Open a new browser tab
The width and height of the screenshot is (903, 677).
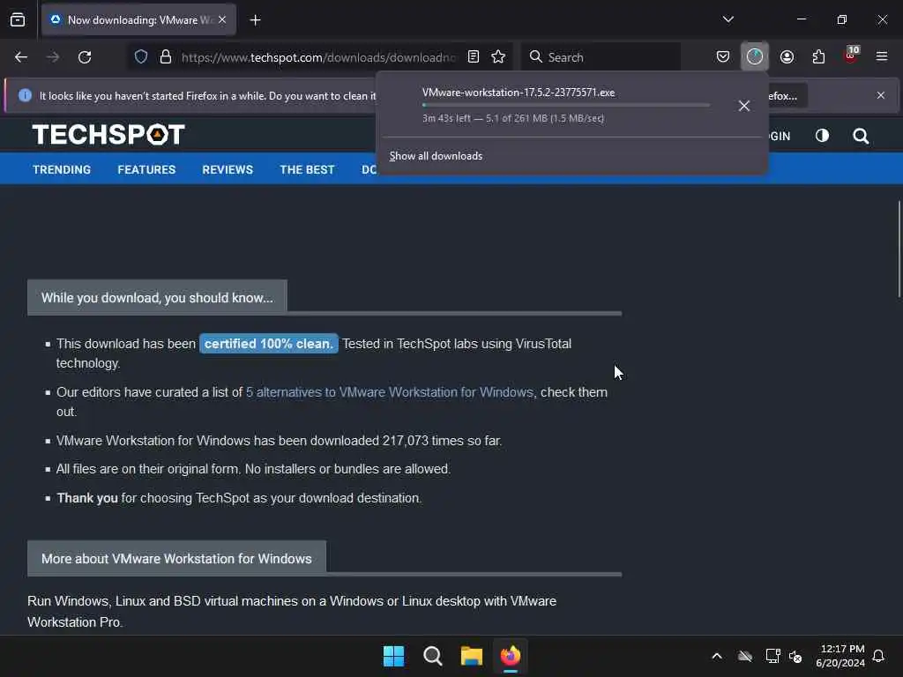[x=255, y=20]
